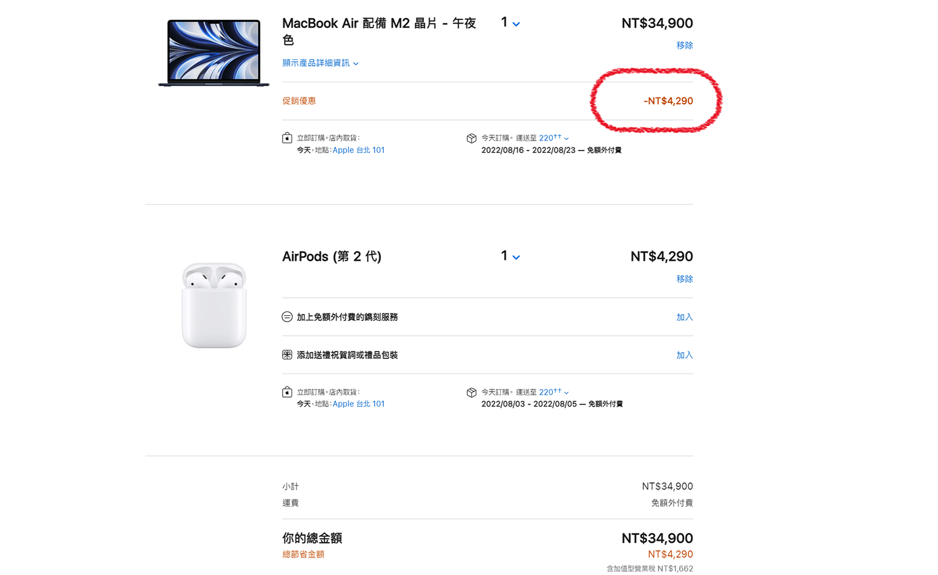Add gift message or gift wrap
This screenshot has height=575, width=938.
(x=684, y=355)
